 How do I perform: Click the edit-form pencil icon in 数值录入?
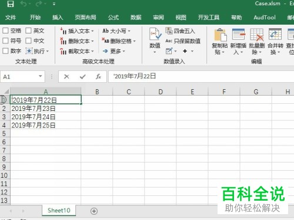click(x=169, y=51)
